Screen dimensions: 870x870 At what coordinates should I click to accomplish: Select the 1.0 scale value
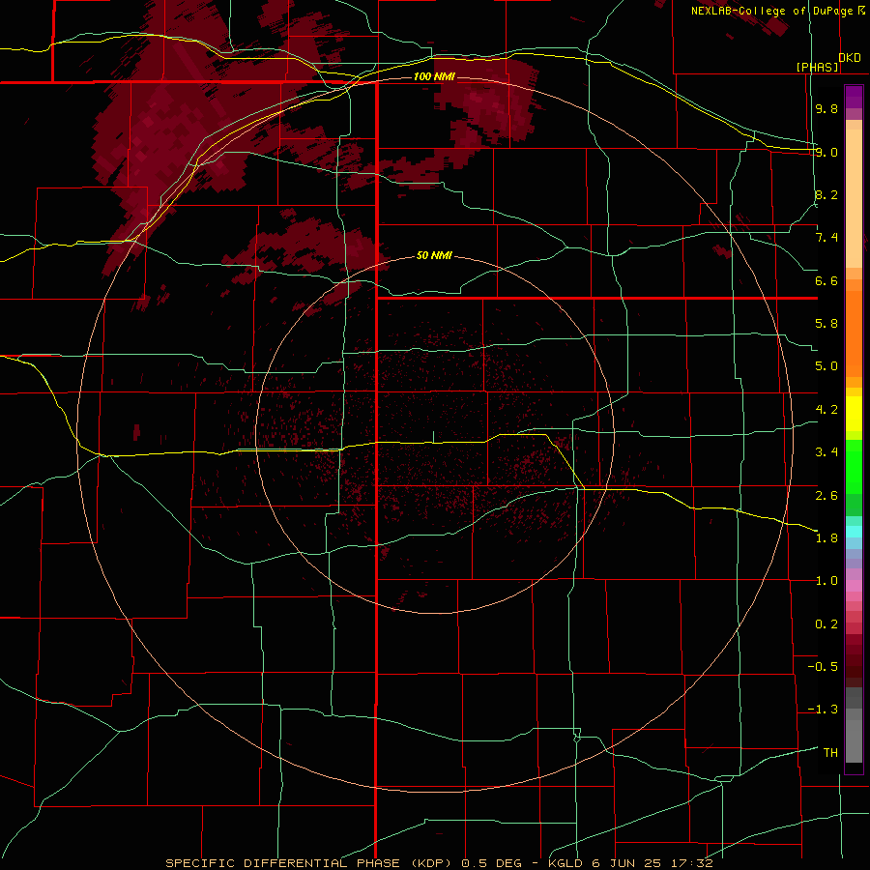pos(826,580)
